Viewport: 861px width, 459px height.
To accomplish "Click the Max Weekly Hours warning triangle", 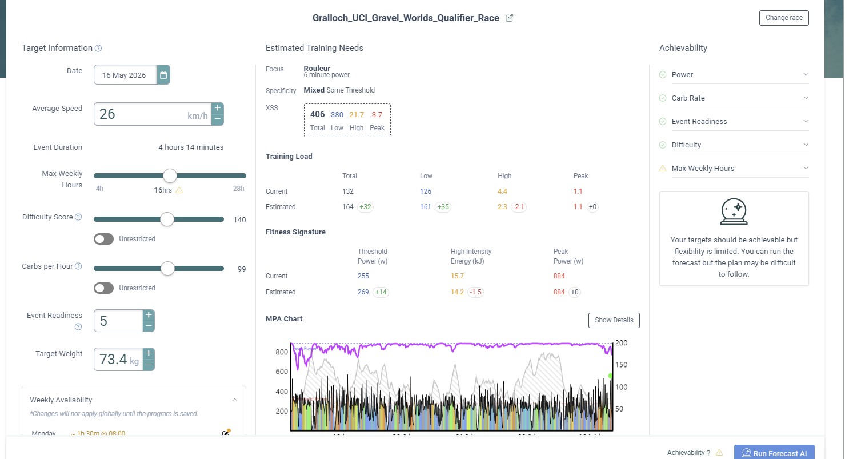I will [x=179, y=190].
